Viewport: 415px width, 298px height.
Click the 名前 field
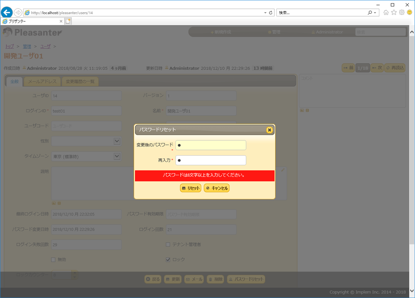[x=201, y=111]
